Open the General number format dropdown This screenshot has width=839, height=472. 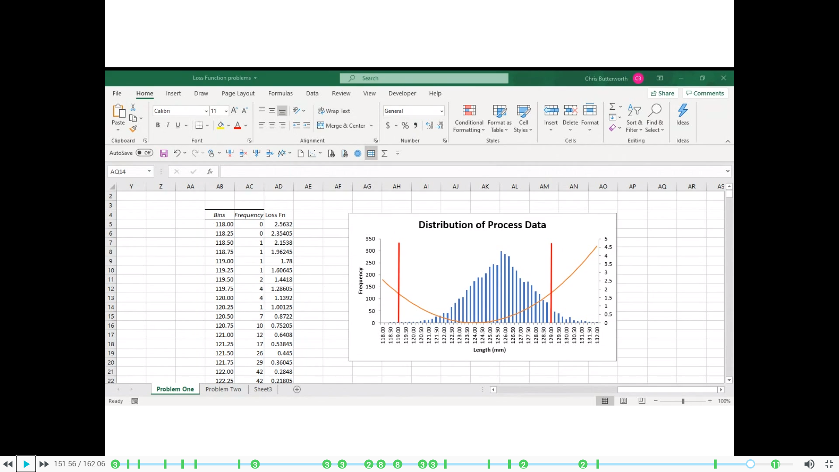(442, 111)
